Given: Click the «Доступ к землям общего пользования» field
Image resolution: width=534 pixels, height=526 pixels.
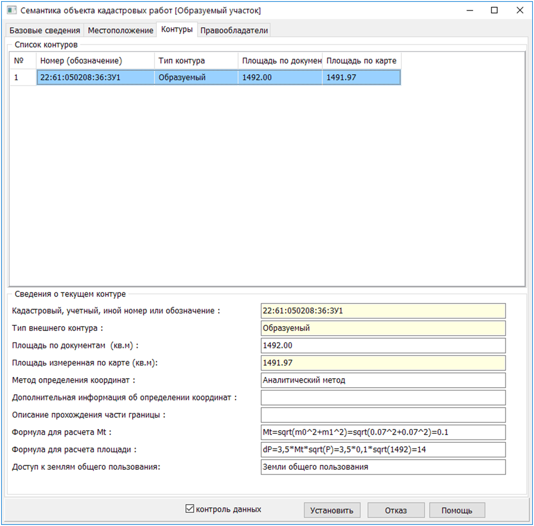Looking at the screenshot, I should tap(383, 467).
